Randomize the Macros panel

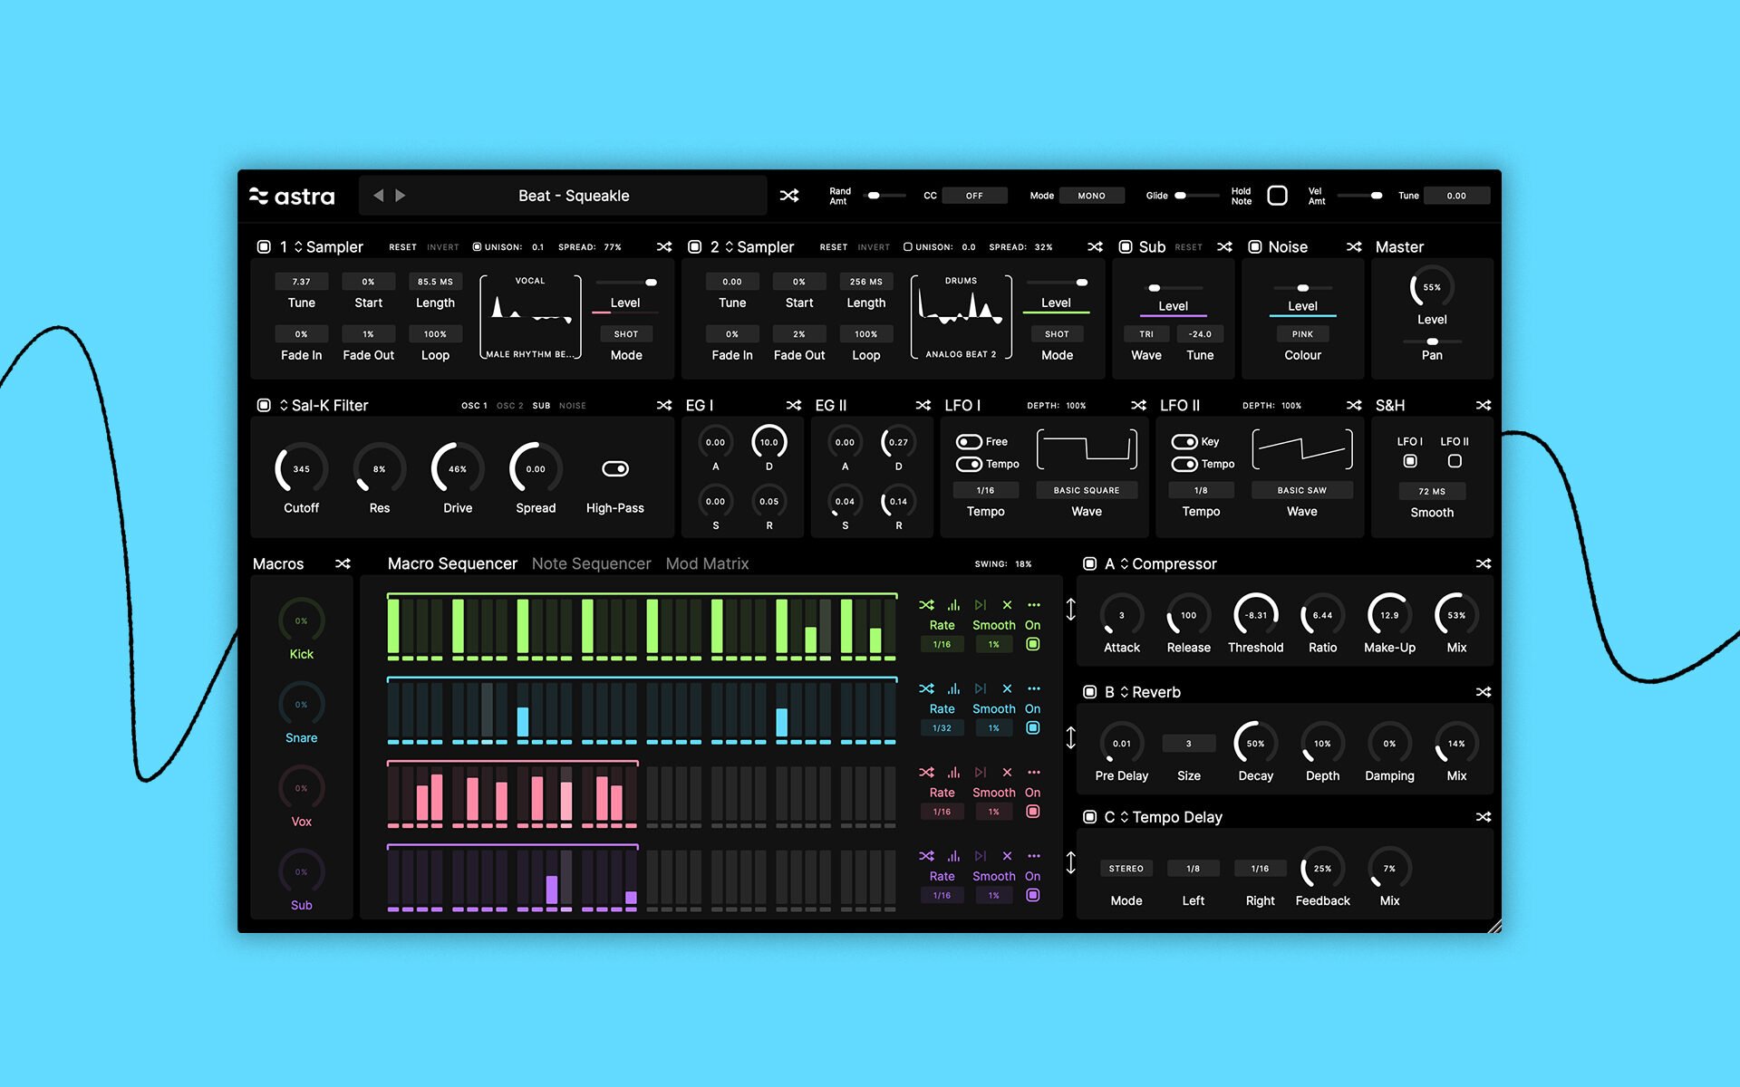coord(343,563)
